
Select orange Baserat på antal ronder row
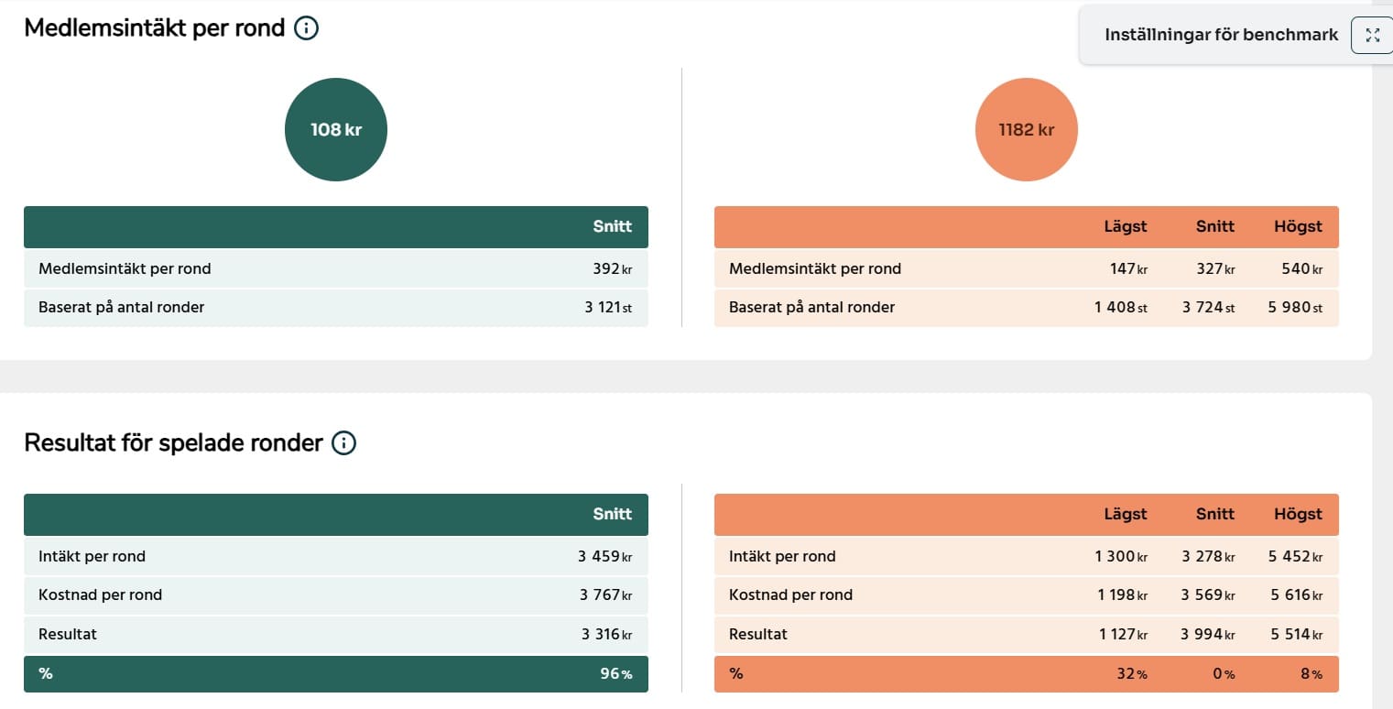click(1026, 308)
